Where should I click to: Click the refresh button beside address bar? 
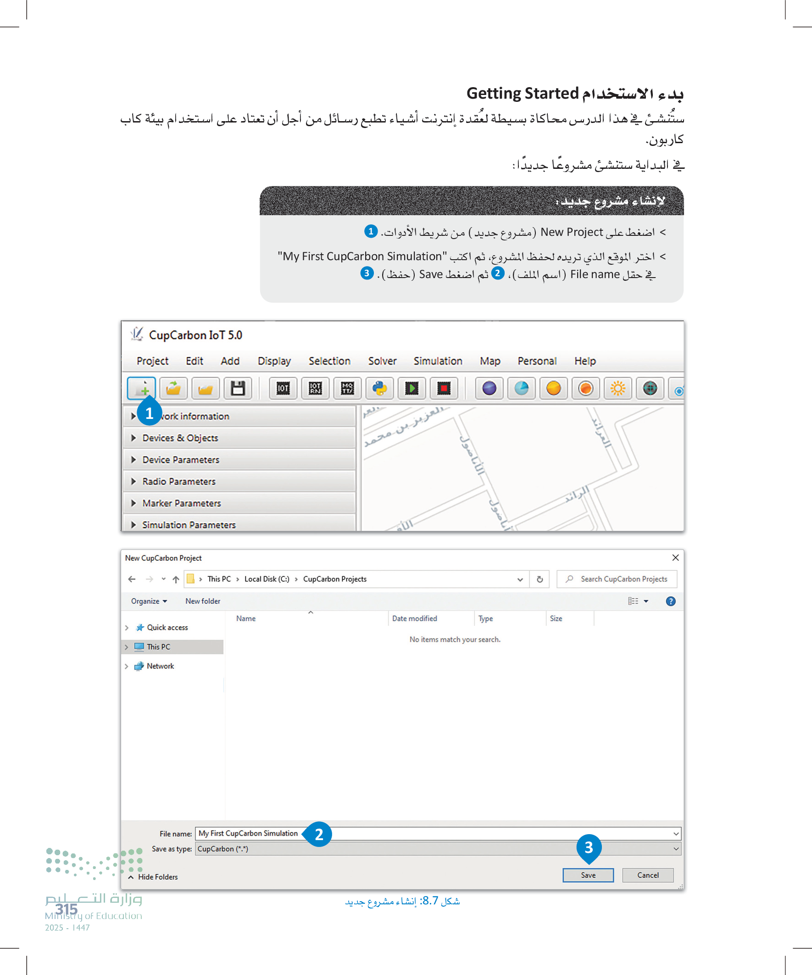[539, 579]
